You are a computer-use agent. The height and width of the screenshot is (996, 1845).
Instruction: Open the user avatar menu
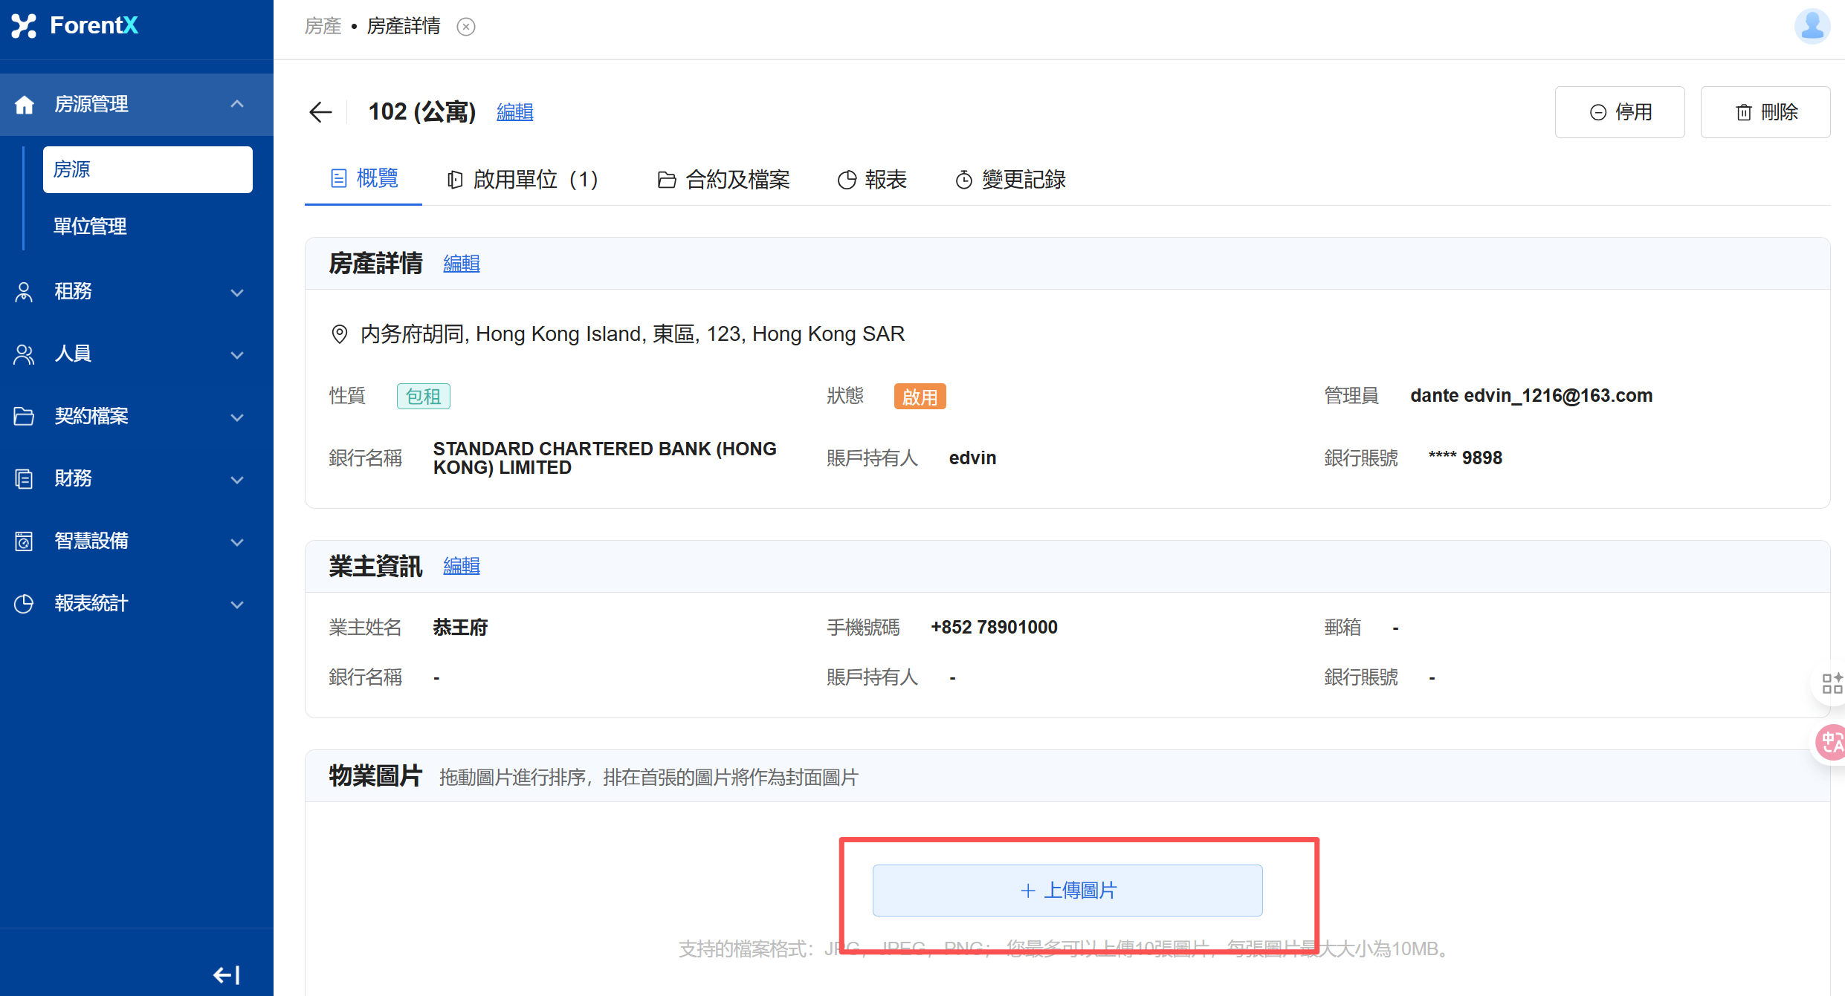pos(1812,27)
